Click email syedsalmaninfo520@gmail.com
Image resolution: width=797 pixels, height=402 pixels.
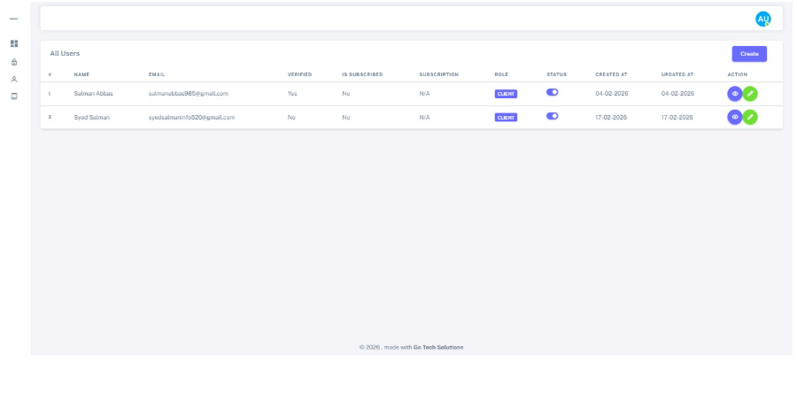pyautogui.click(x=191, y=118)
